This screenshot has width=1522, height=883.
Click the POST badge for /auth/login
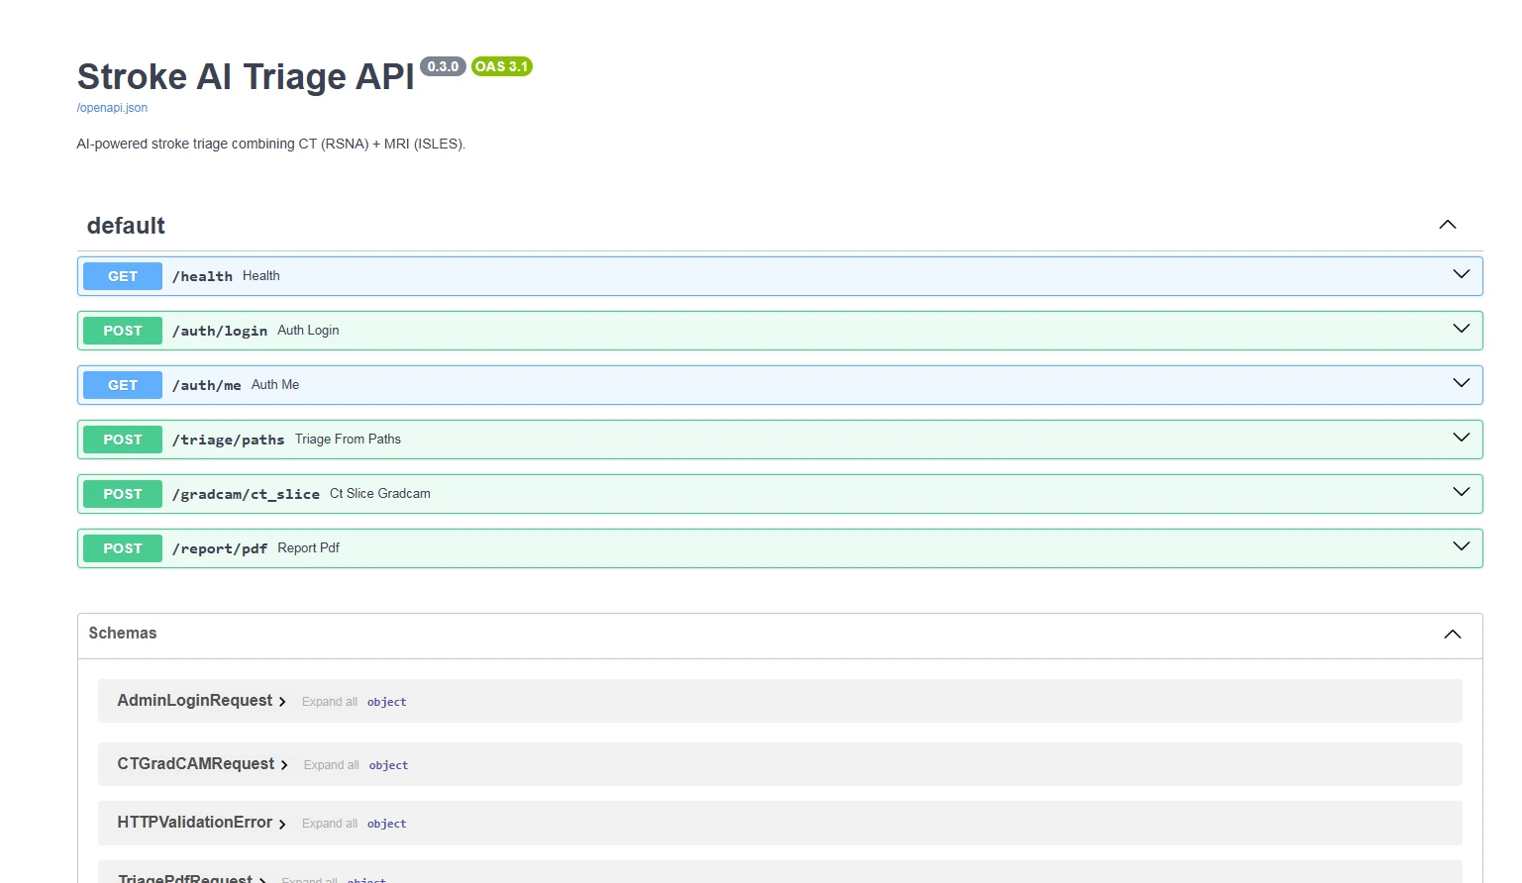(x=123, y=331)
